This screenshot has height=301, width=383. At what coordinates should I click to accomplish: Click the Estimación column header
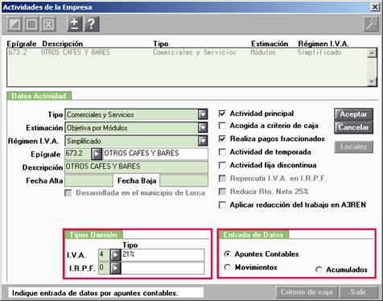[x=270, y=43]
